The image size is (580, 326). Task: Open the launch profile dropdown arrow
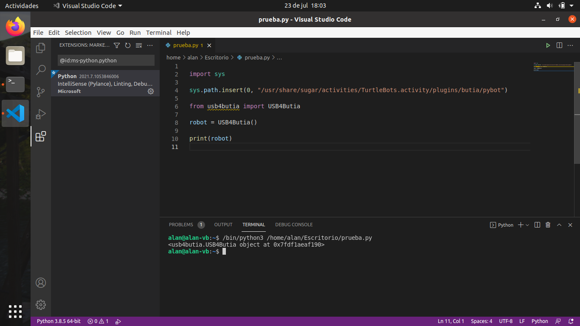pyautogui.click(x=527, y=225)
